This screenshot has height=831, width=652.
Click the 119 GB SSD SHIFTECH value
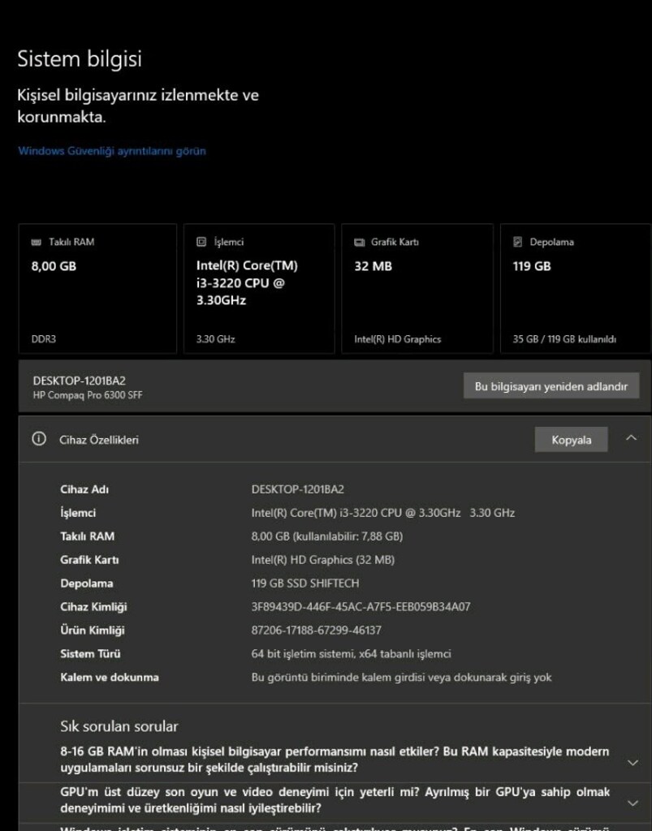(x=305, y=583)
